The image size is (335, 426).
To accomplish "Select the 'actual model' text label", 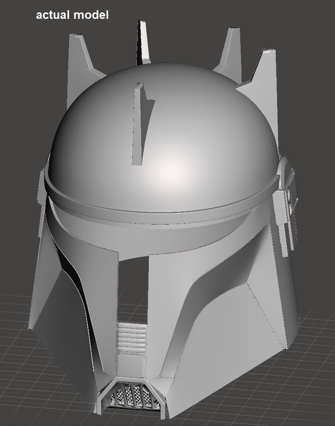I will 72,15.
